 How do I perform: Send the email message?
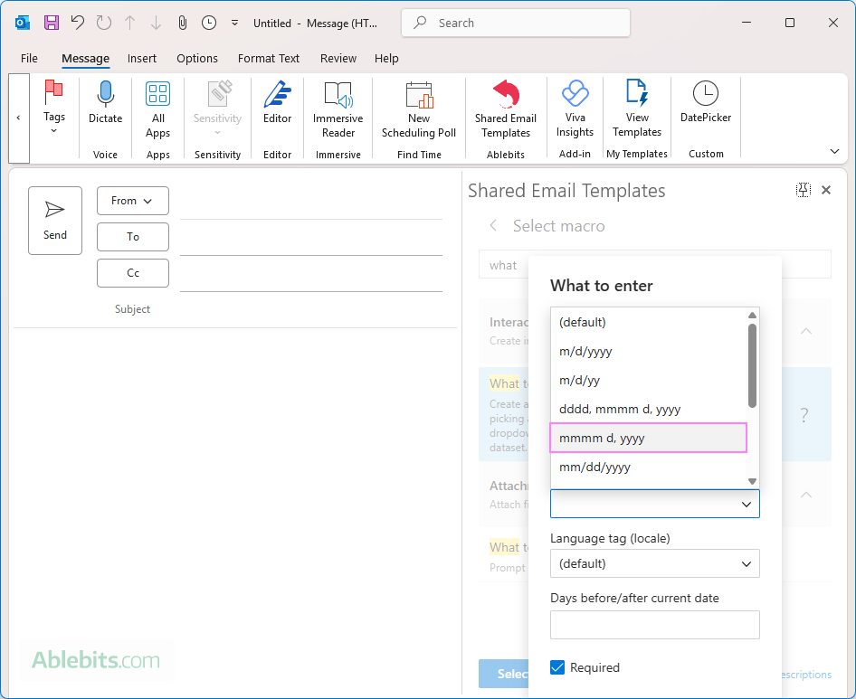(55, 221)
